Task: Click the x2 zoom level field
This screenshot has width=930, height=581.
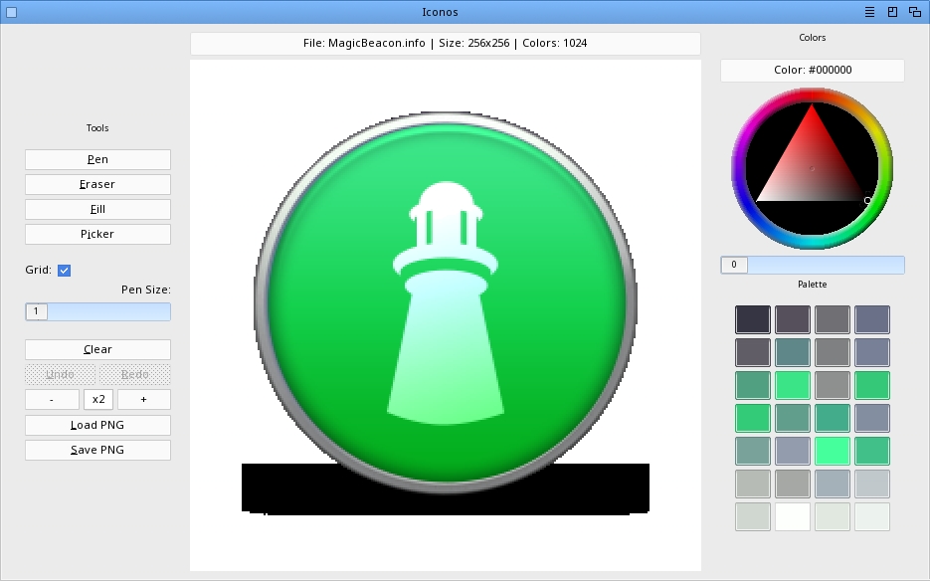Action: (98, 399)
